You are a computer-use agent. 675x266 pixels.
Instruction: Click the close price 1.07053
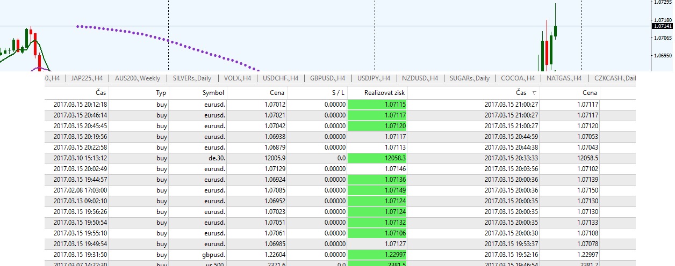click(587, 137)
